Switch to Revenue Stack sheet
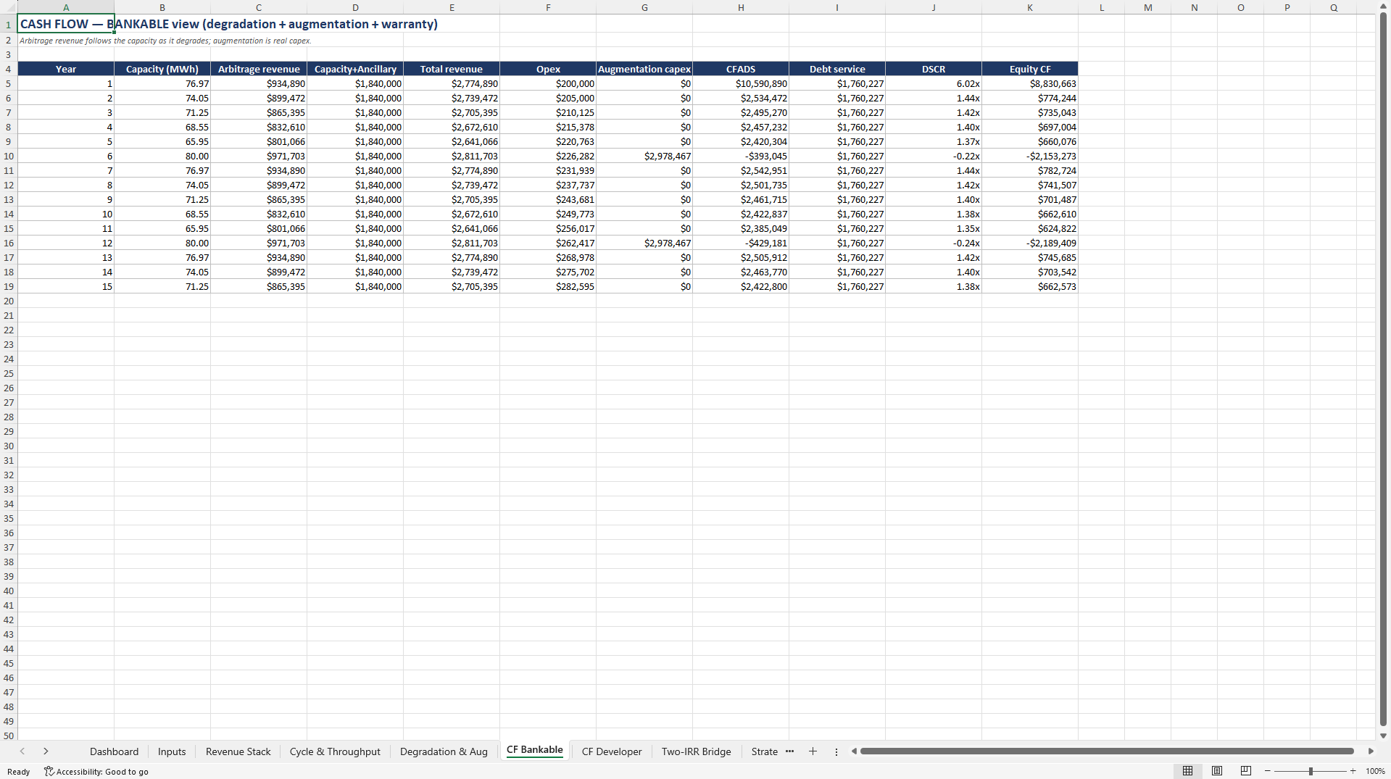Image resolution: width=1391 pixels, height=779 pixels. click(x=238, y=751)
